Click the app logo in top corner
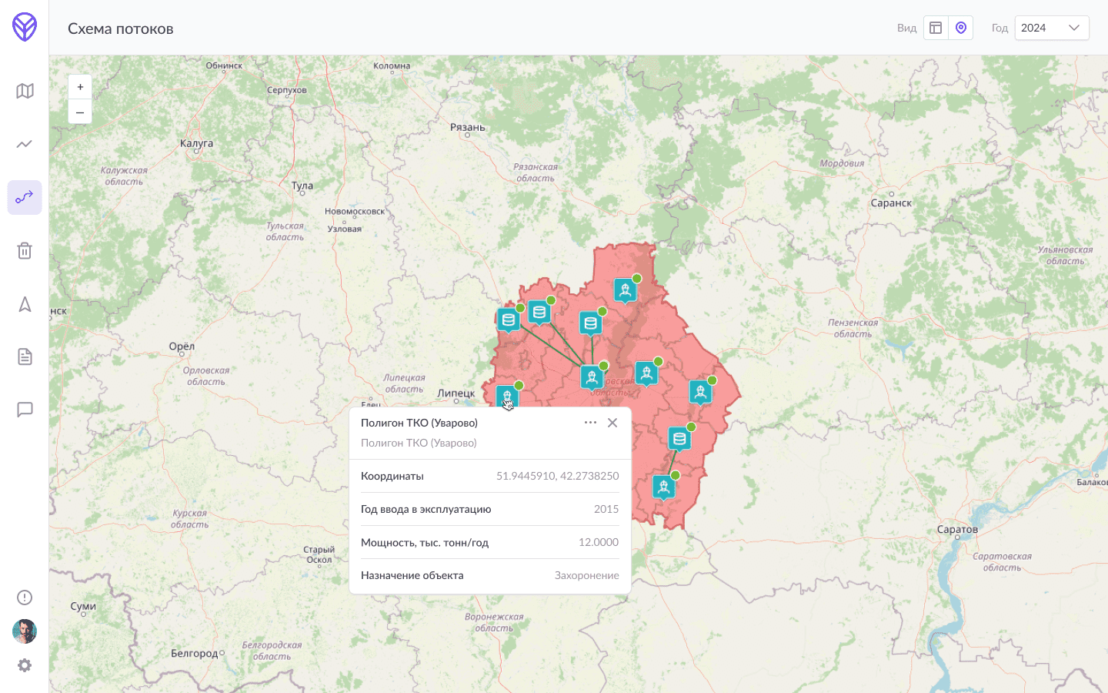Viewport: 1108px width, 693px height. pyautogui.click(x=25, y=27)
